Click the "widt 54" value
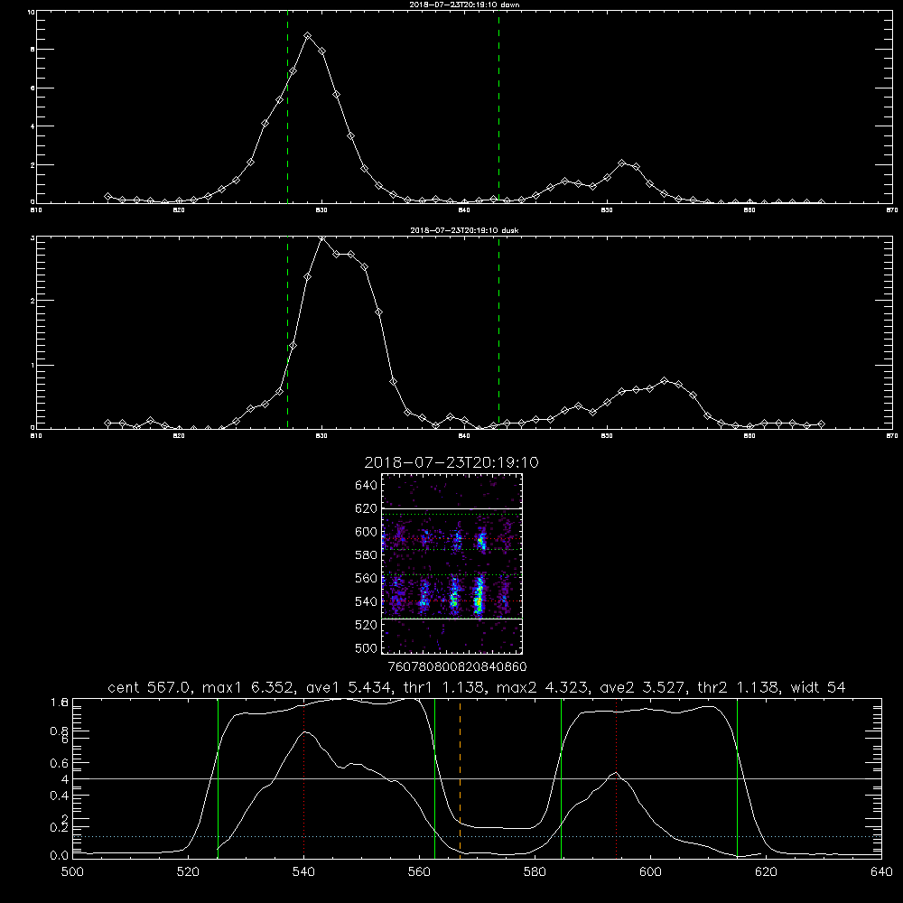903x903 pixels. (x=818, y=687)
